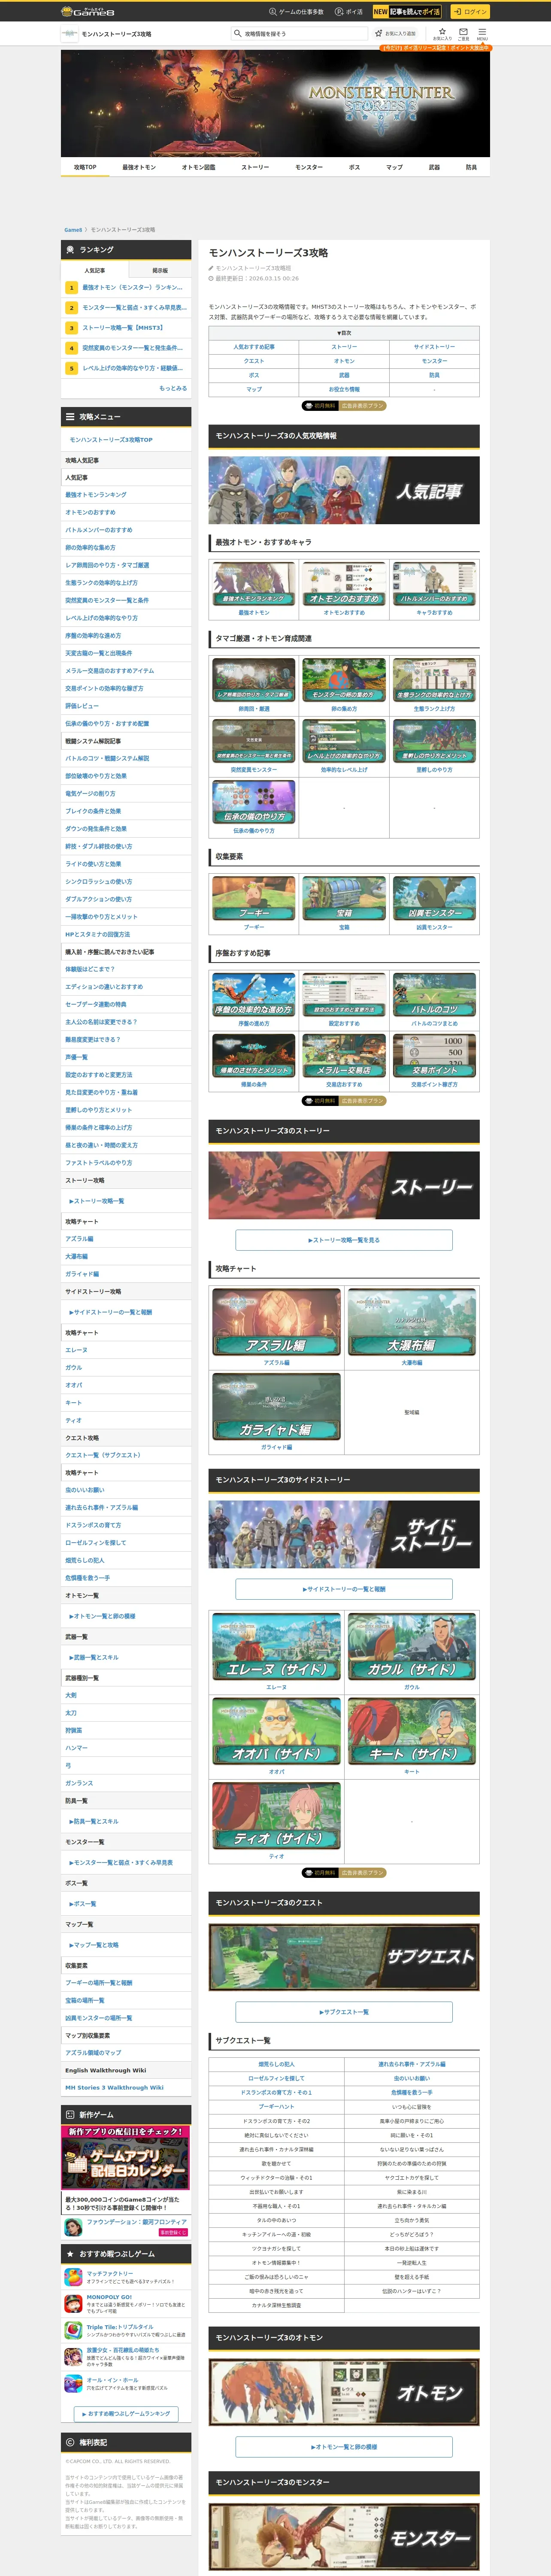The height and width of the screenshot is (2576, 551).
Task: Click the ▶オトモン一覧と卵の模様 main button
Action: pyautogui.click(x=344, y=2447)
